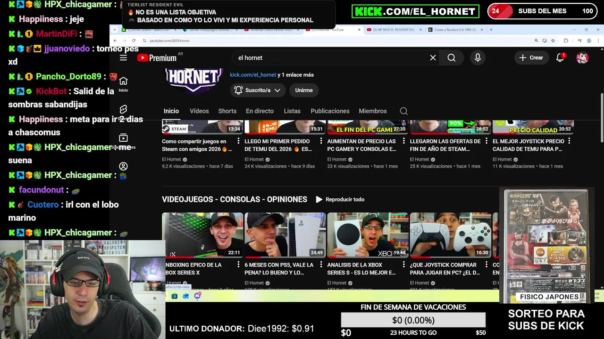Select the En directo channel tab
Screen dimensions: 604x339
click(260, 111)
